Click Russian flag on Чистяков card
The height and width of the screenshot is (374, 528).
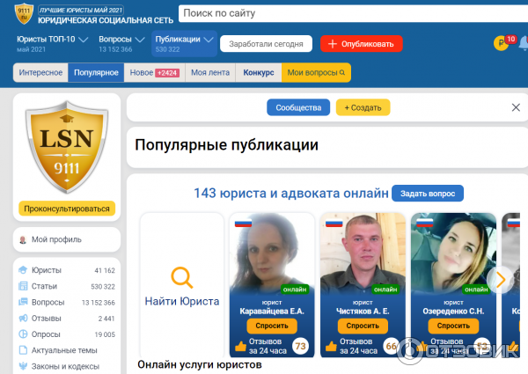(x=334, y=223)
